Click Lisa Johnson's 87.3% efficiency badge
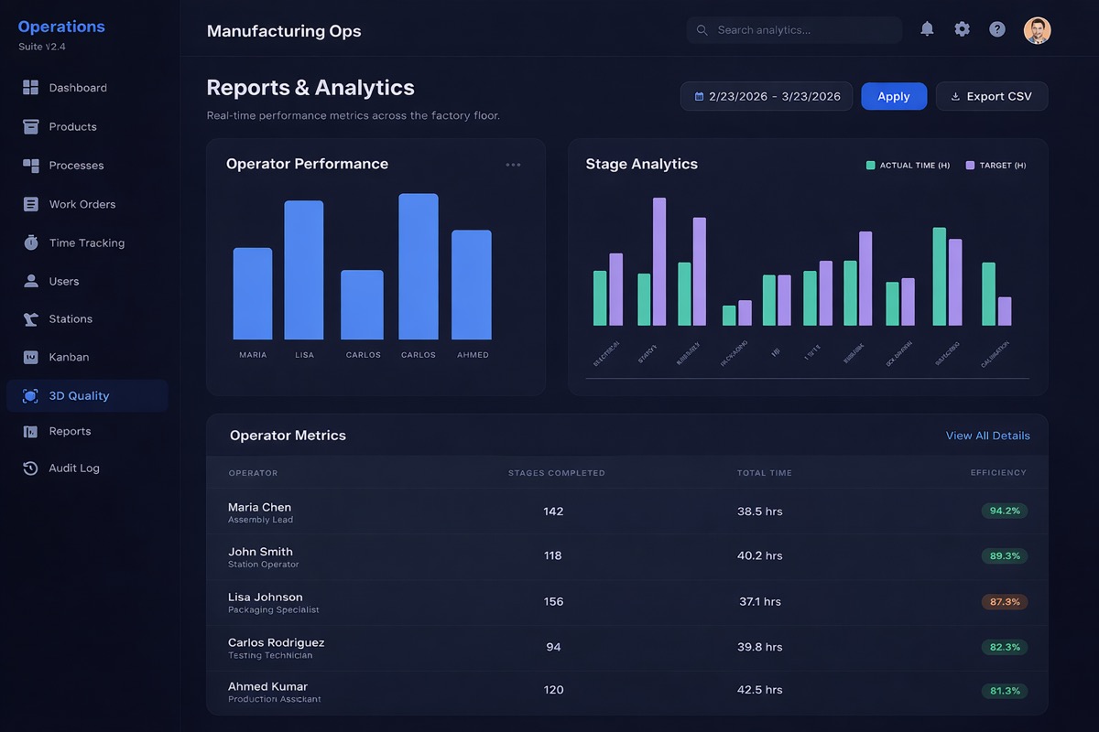Image resolution: width=1099 pixels, height=732 pixels. pyautogui.click(x=1004, y=601)
